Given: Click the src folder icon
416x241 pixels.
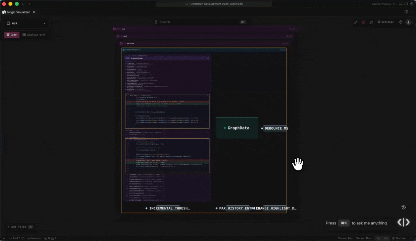Looking at the screenshot, I should pos(115,29).
